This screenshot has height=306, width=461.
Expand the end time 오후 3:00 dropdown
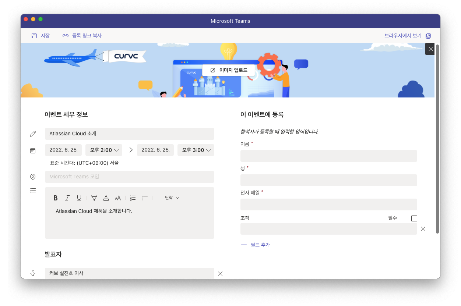coord(196,150)
